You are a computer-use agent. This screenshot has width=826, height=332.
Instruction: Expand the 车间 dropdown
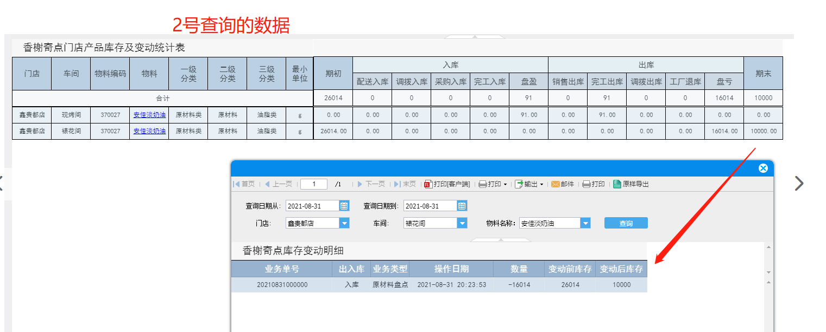pos(462,223)
